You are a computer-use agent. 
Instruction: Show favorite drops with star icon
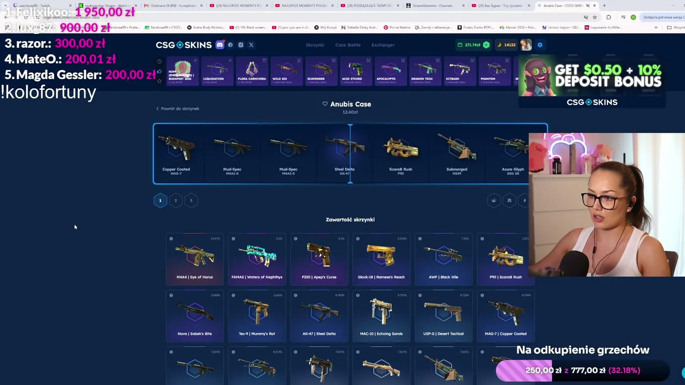pyautogui.click(x=159, y=81)
